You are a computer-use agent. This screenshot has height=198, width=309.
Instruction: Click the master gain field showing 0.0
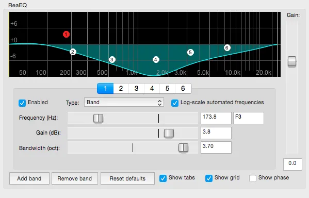click(x=292, y=164)
